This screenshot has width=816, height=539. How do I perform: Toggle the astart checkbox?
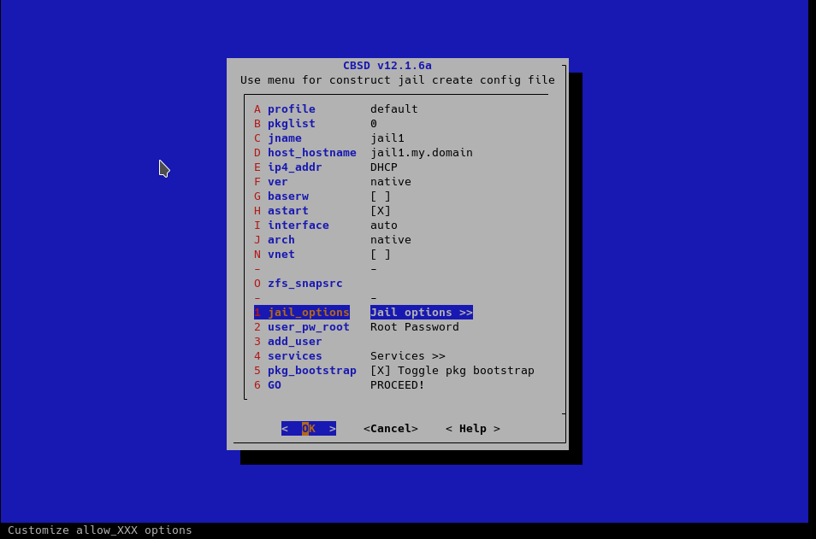[x=381, y=211]
